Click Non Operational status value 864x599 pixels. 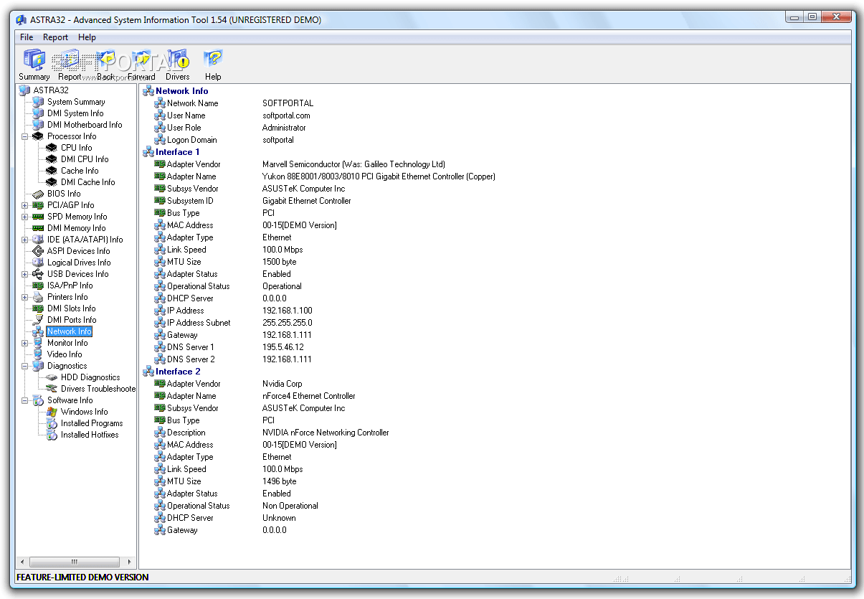(290, 506)
